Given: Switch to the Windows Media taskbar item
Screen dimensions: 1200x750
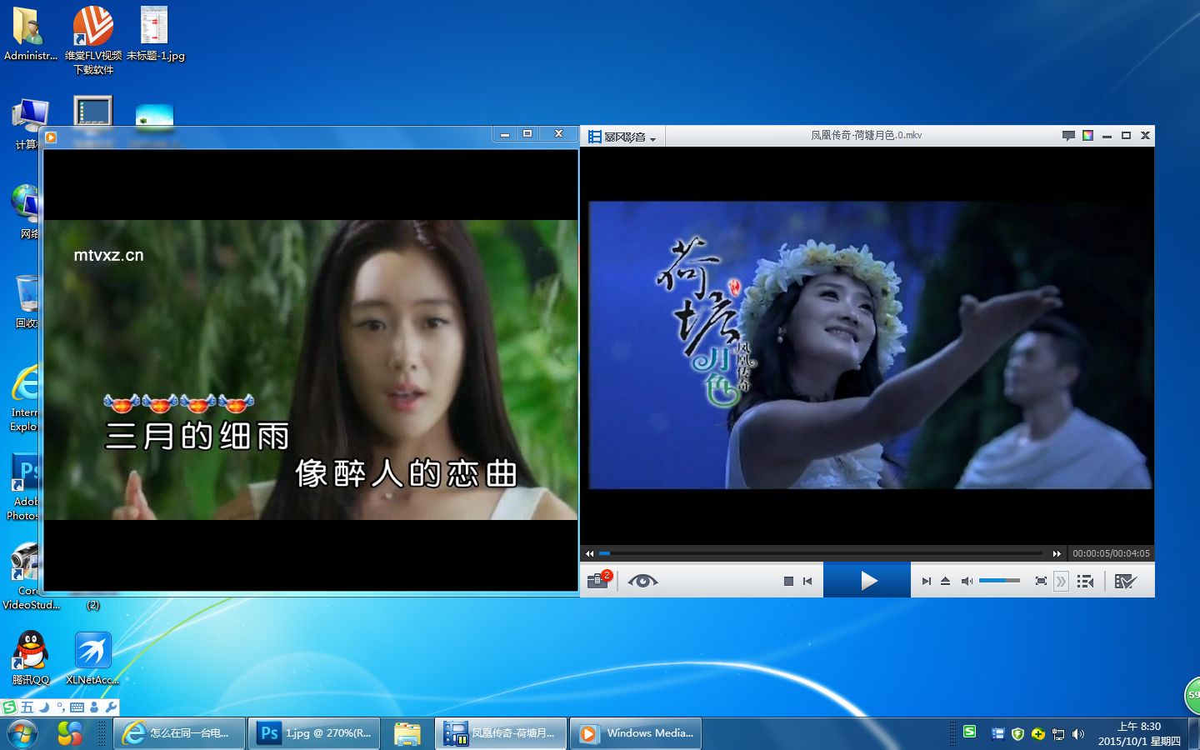Looking at the screenshot, I should coord(636,733).
